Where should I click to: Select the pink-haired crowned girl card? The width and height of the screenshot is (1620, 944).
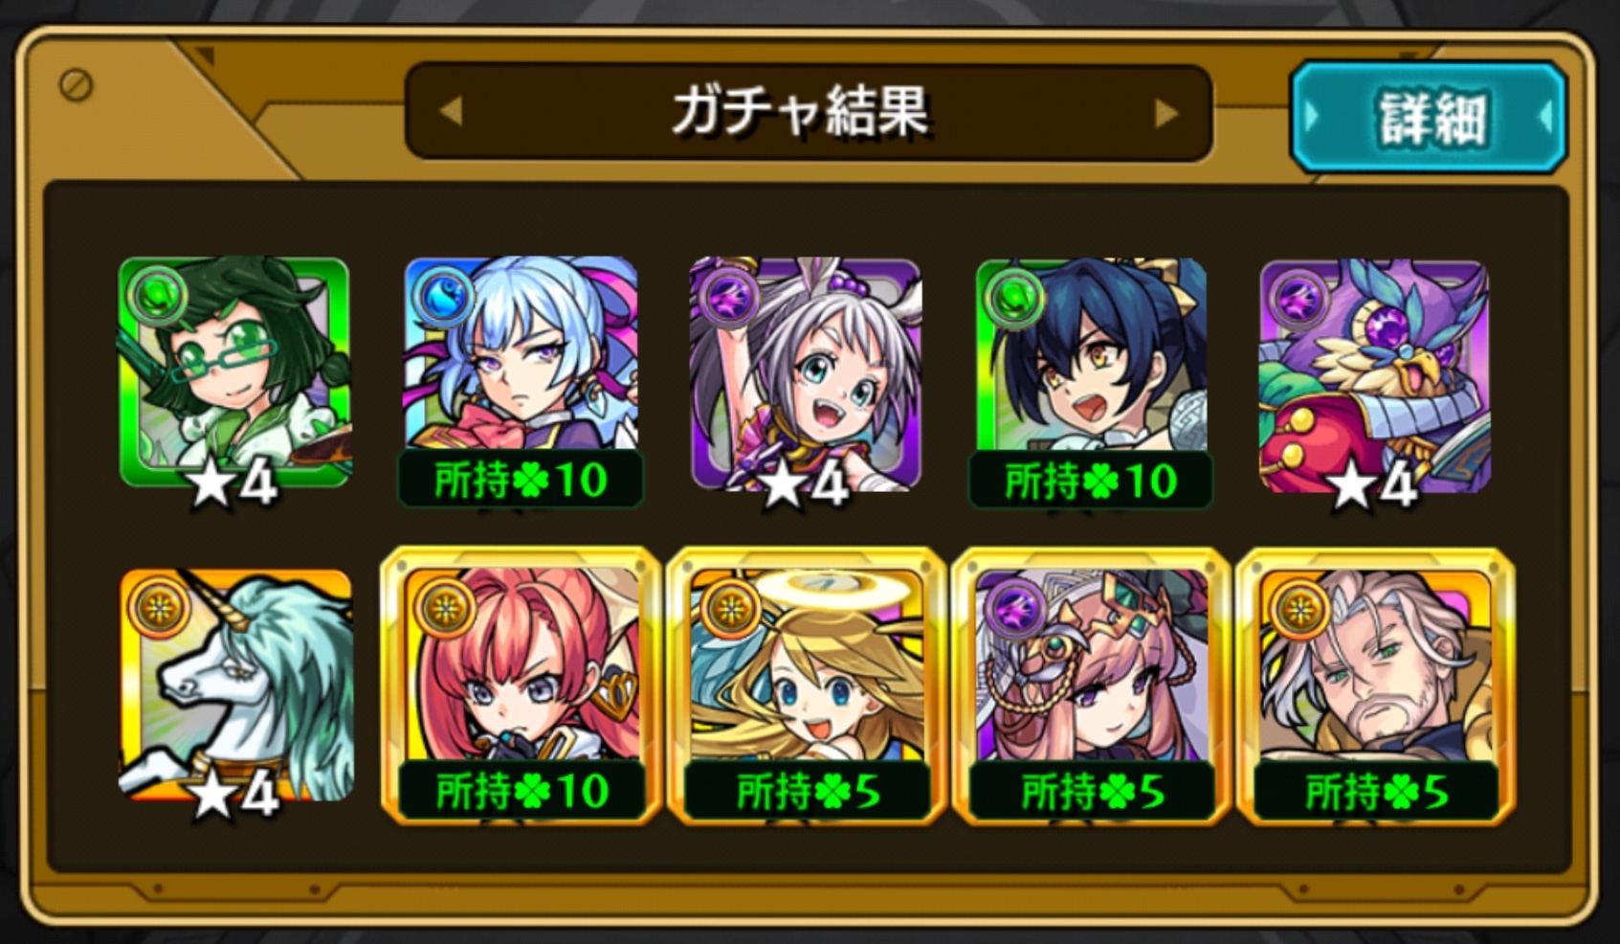click(x=1091, y=685)
